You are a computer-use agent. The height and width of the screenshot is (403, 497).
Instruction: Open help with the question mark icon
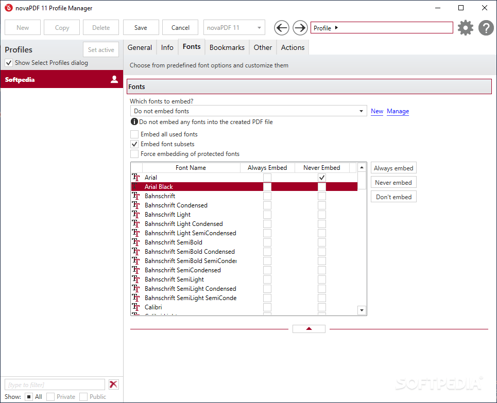tap(486, 28)
